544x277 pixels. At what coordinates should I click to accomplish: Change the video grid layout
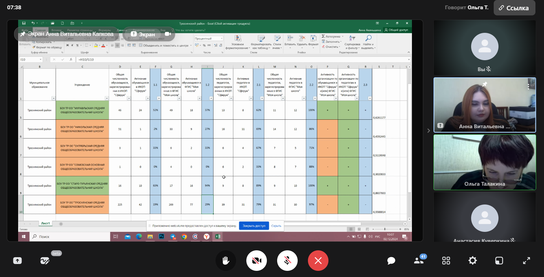pyautogui.click(x=446, y=261)
